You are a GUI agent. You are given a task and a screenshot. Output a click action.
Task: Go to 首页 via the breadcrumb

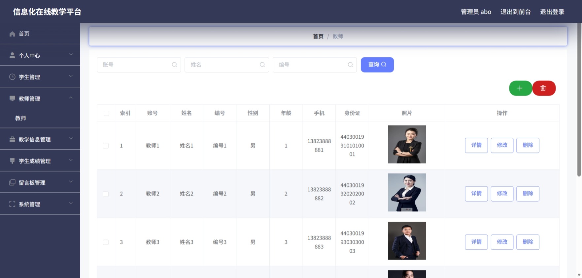[318, 36]
